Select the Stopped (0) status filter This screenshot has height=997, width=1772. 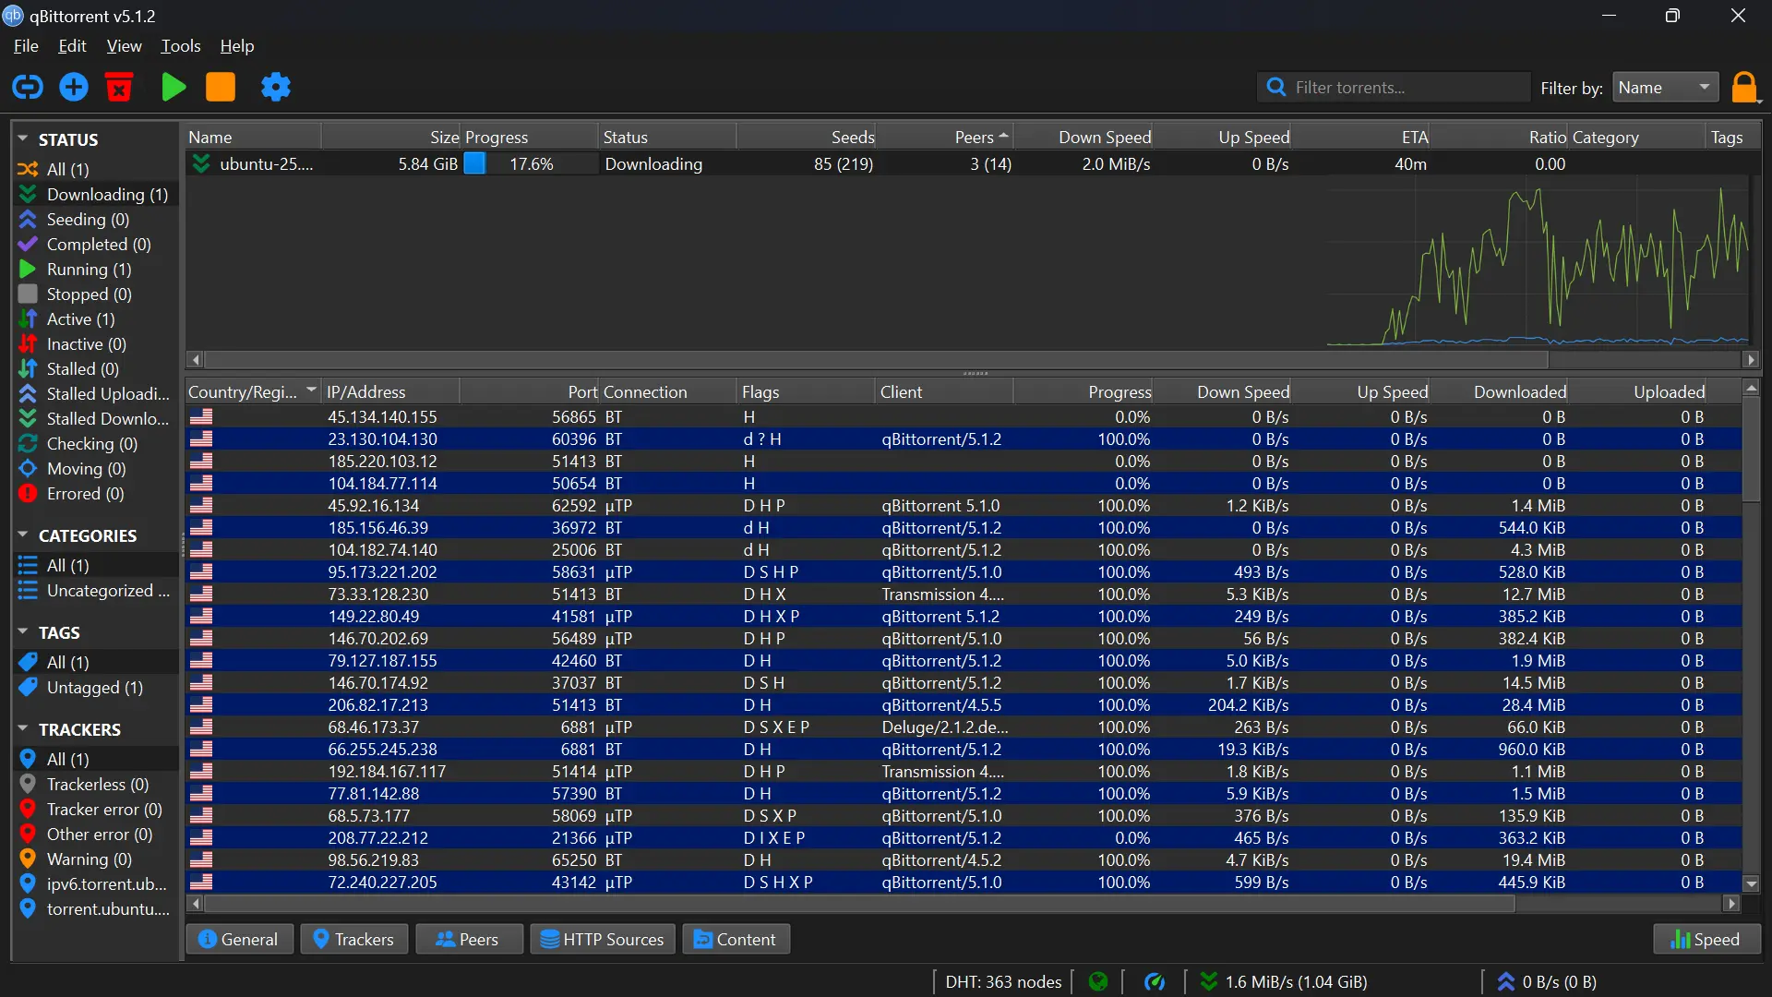[x=96, y=294]
